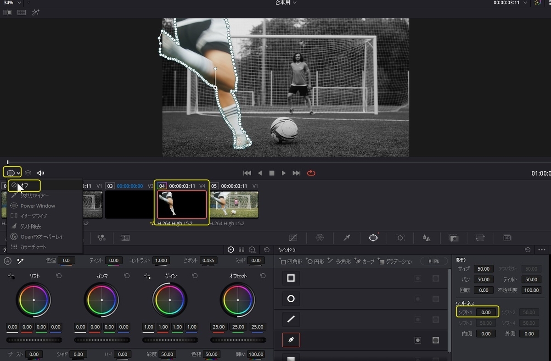Image resolution: width=551 pixels, height=361 pixels.
Task: Select clip 05 thumbnail in timeline
Action: (234, 204)
